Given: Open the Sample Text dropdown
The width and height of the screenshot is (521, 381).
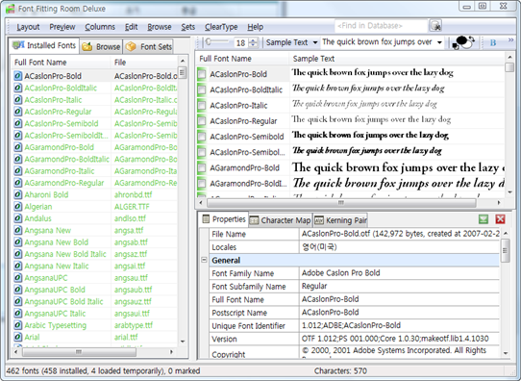Looking at the screenshot, I should coord(291,42).
